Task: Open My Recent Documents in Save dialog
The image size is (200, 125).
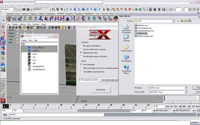Action: 126,28
